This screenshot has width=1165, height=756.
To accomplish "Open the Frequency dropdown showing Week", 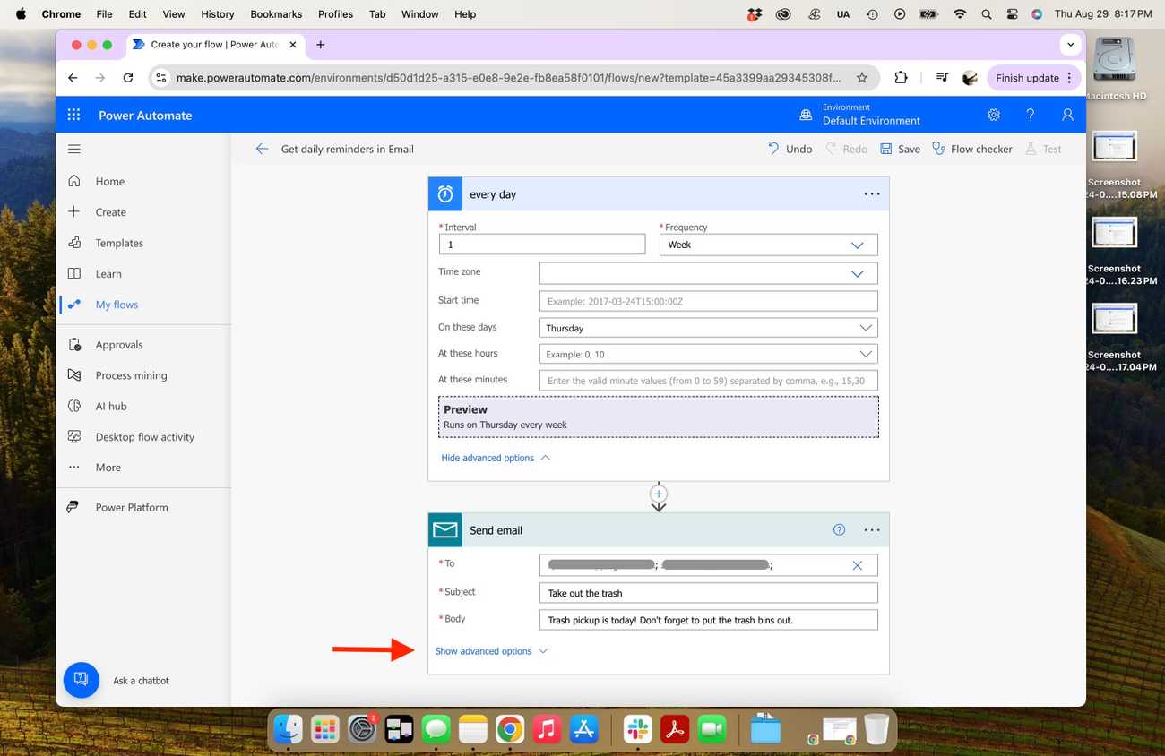I will [769, 245].
